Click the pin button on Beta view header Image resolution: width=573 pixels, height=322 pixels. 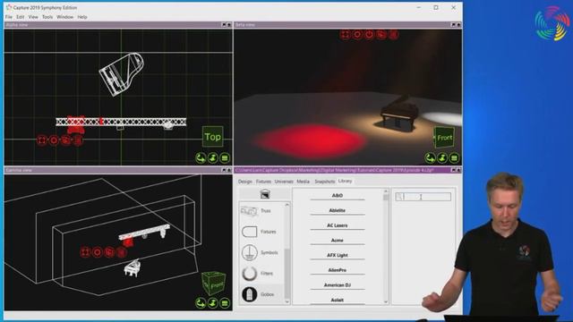click(454, 25)
